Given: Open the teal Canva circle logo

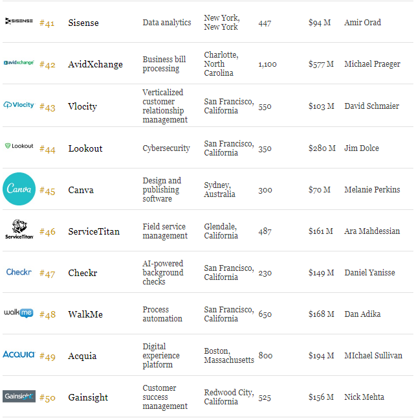Looking at the screenshot, I should 19,189.
